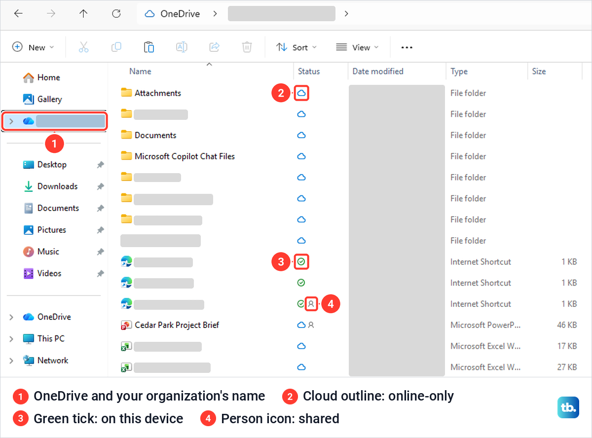Screen dimensions: 592x438
Task: Select Network in the sidebar
Action: 46,361
